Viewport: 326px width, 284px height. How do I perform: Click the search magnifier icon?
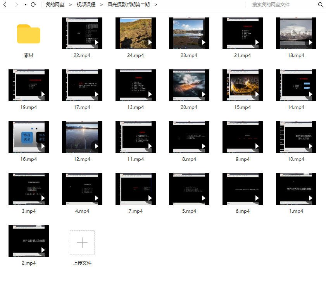(x=320, y=5)
